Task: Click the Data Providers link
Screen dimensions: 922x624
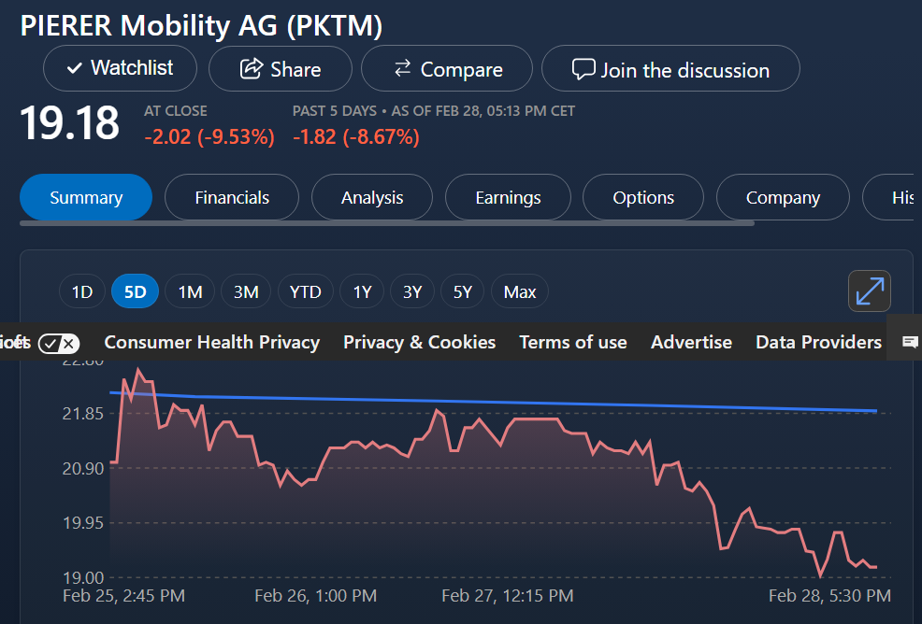Action: point(818,343)
